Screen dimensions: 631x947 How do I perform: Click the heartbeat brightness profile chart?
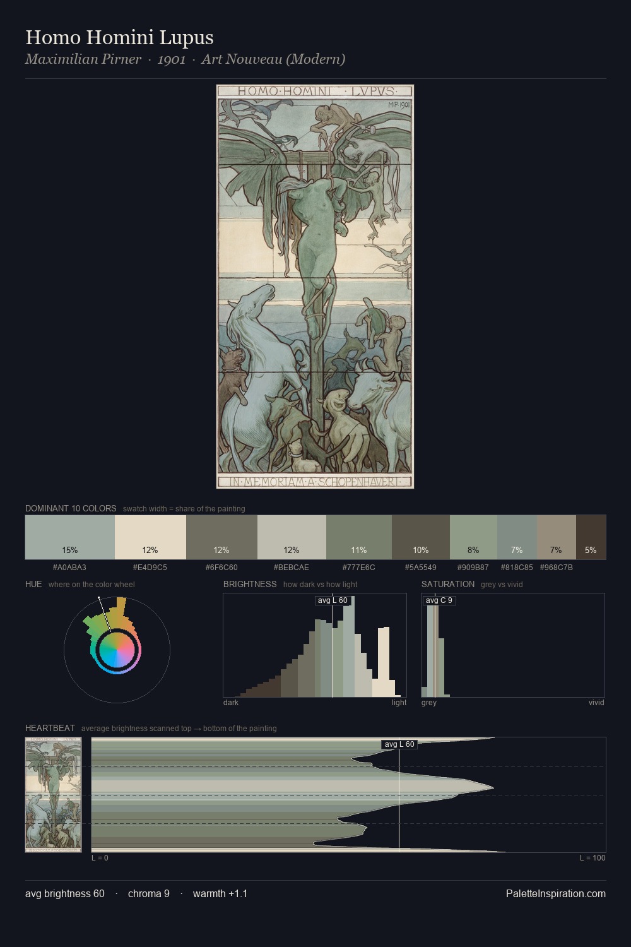click(348, 795)
